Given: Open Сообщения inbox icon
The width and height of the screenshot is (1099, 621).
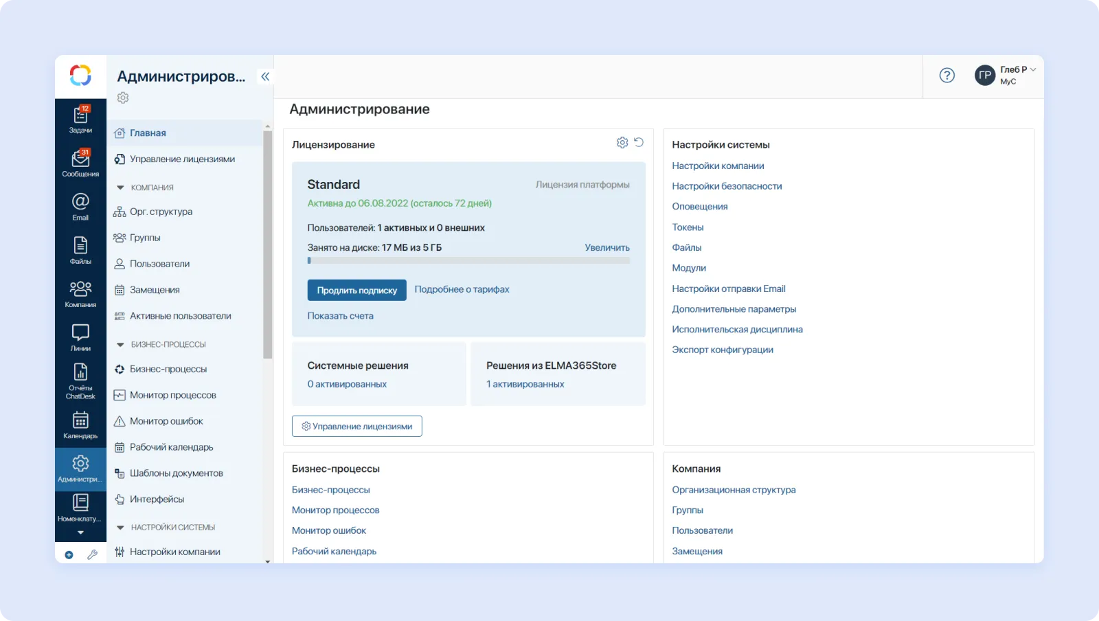Looking at the screenshot, I should point(80,163).
